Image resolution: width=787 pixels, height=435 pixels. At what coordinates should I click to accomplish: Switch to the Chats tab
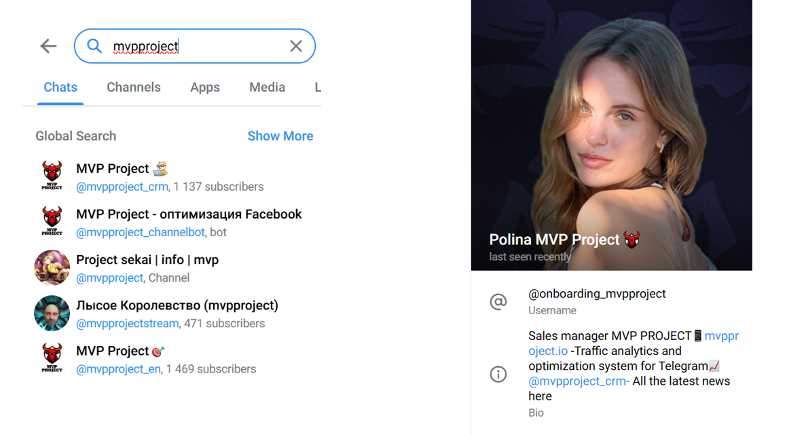tap(60, 88)
